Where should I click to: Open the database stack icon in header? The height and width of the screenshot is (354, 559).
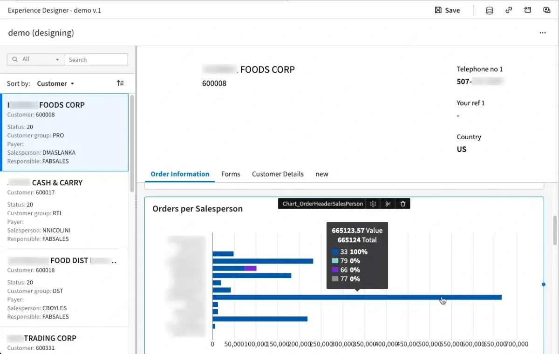pos(490,10)
